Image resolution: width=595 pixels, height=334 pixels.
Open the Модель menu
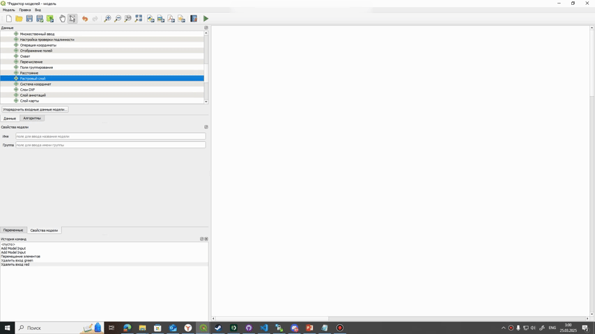point(9,10)
